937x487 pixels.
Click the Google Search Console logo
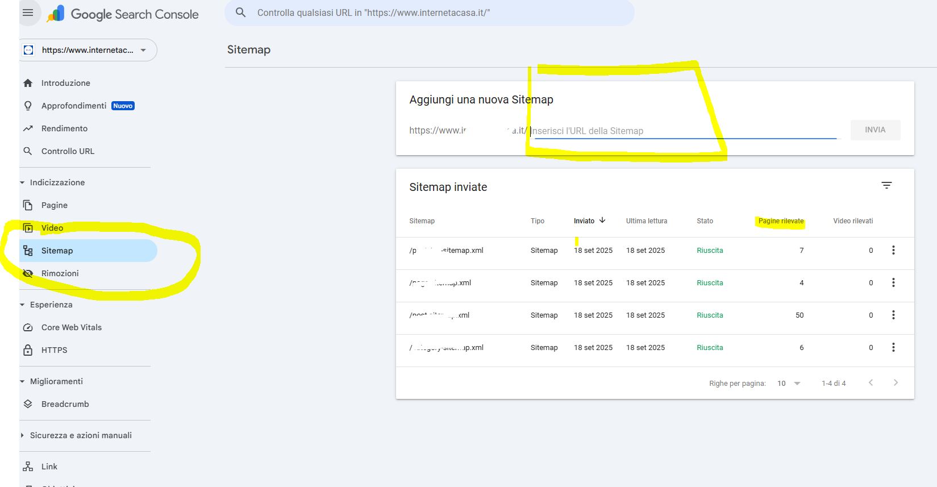[123, 14]
